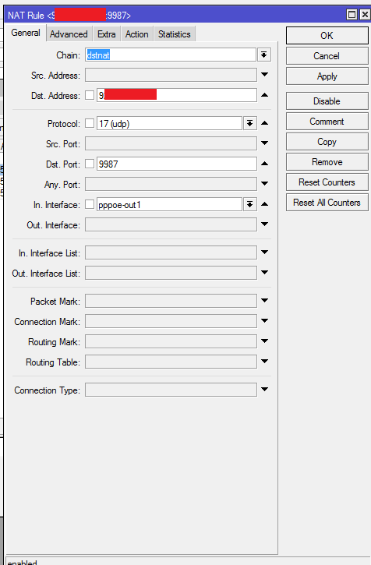Click the Apply button
This screenshot has width=371, height=565.
point(327,76)
